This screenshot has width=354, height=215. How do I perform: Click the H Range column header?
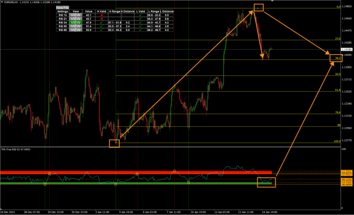(x=114, y=11)
